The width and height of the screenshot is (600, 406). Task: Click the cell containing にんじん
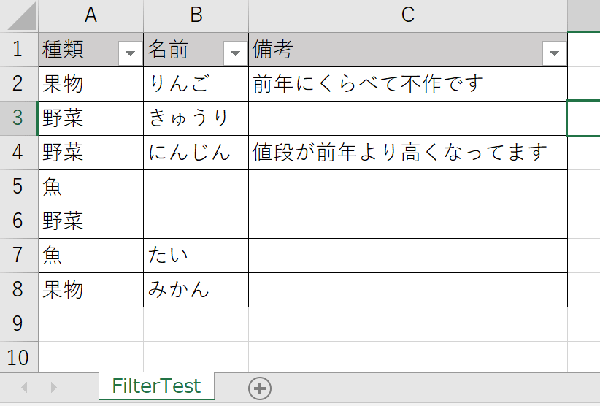pyautogui.click(x=196, y=153)
